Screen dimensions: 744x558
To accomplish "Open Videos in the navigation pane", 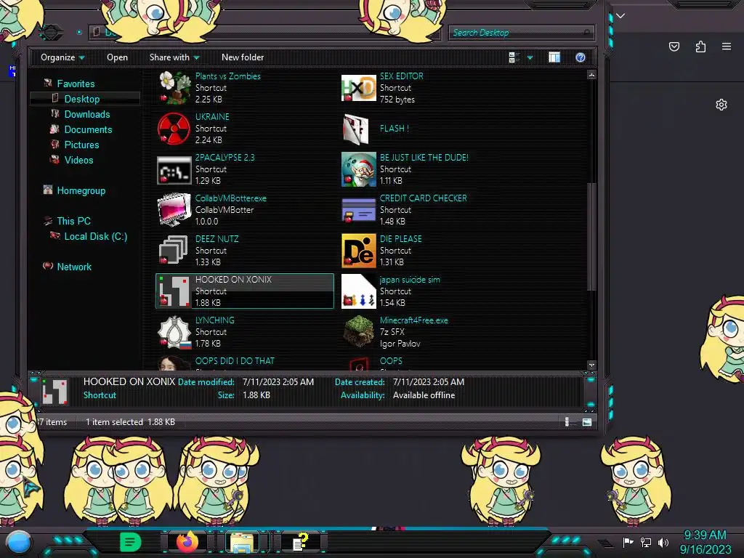I will pos(78,160).
